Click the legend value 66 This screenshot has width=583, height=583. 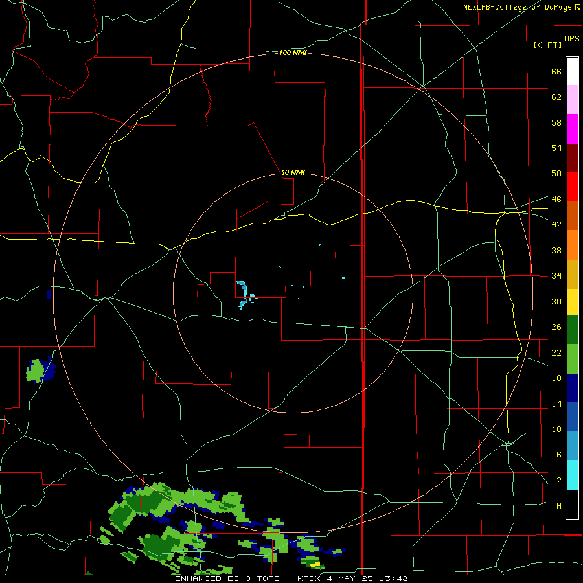tap(556, 71)
